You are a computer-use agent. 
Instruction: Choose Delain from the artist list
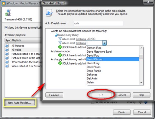pos(113,82)
